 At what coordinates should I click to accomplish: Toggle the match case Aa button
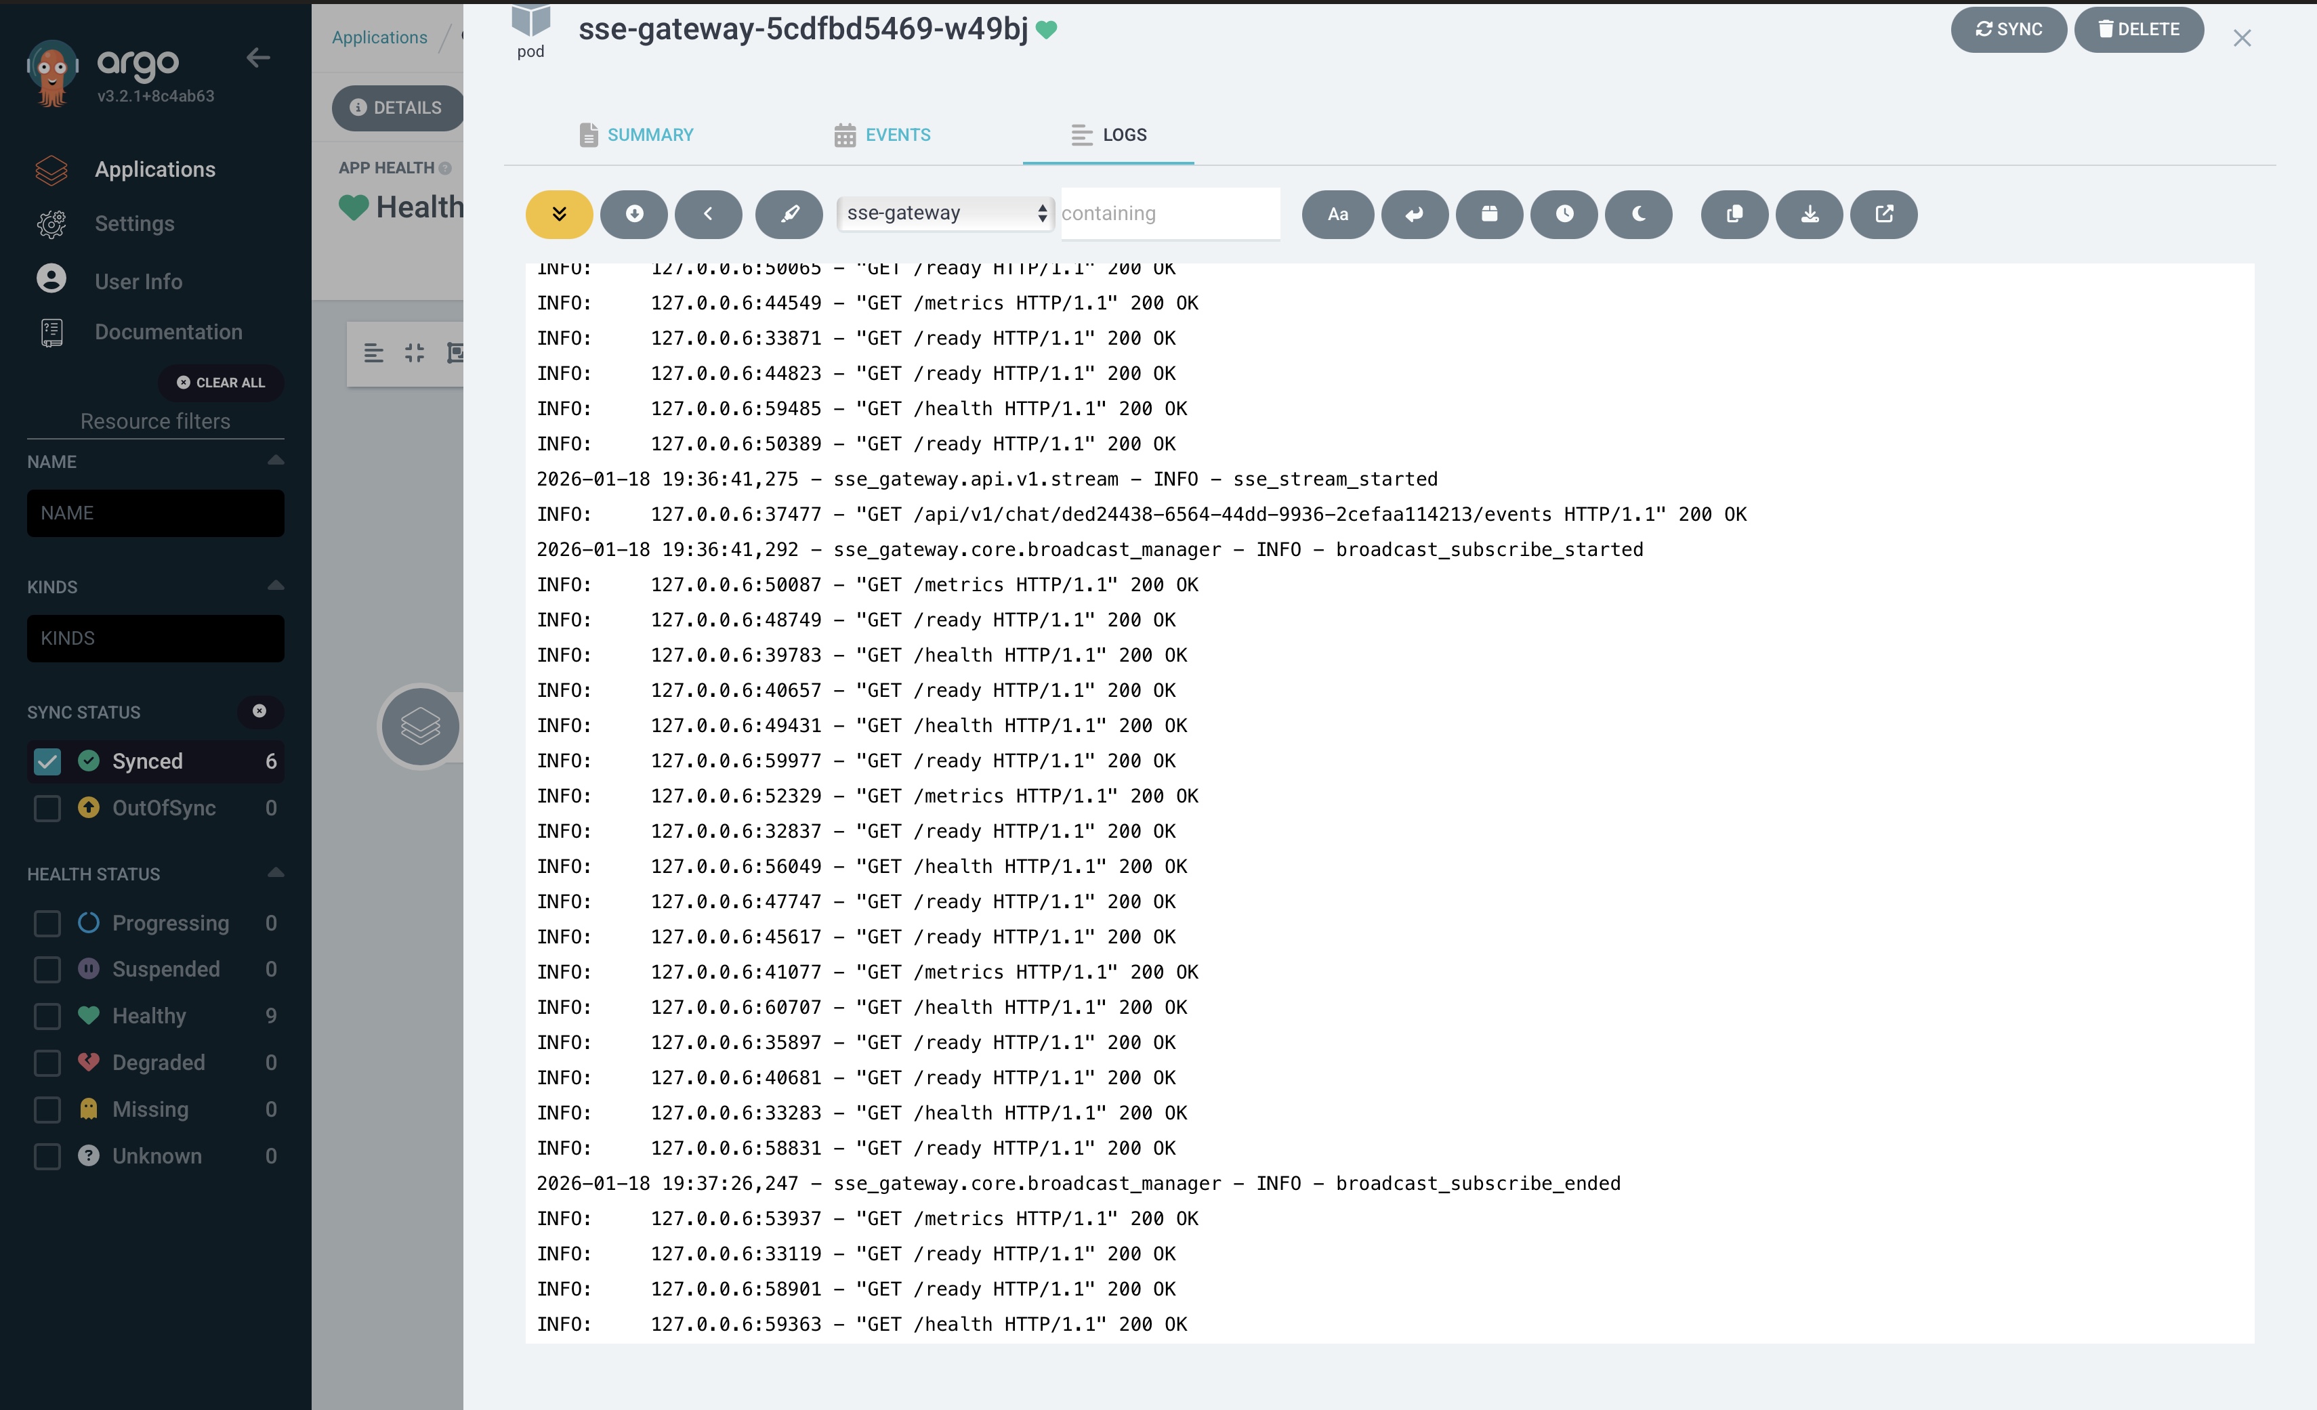(1337, 214)
